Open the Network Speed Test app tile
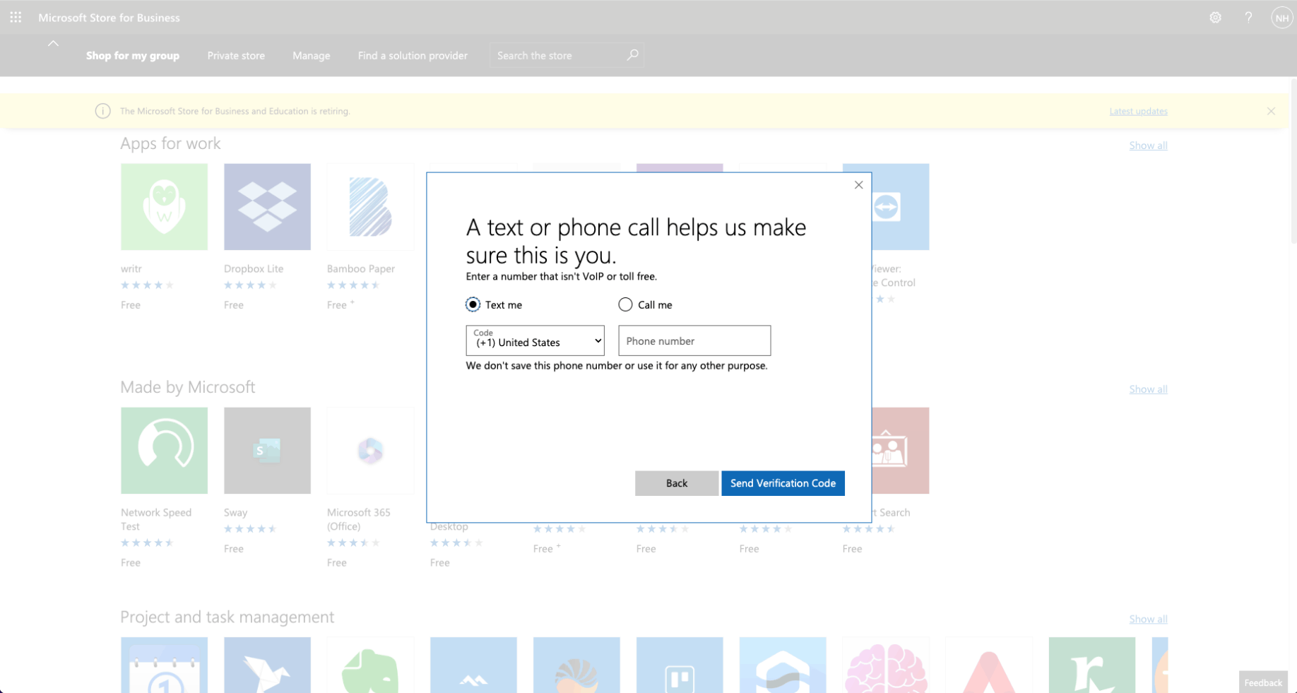Image resolution: width=1297 pixels, height=693 pixels. (x=164, y=451)
